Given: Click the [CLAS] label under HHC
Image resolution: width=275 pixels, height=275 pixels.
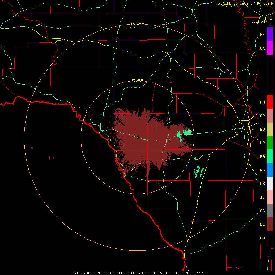Looking at the screenshot, I should [x=258, y=21].
